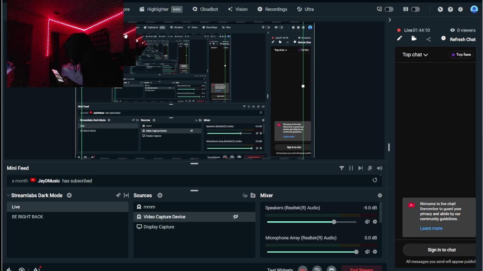Open the Learn more link in chat
Viewport: 483px width, 271px height.
[x=431, y=228]
